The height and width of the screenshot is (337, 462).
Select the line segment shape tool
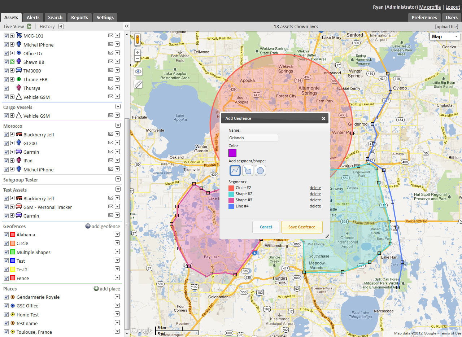(235, 170)
